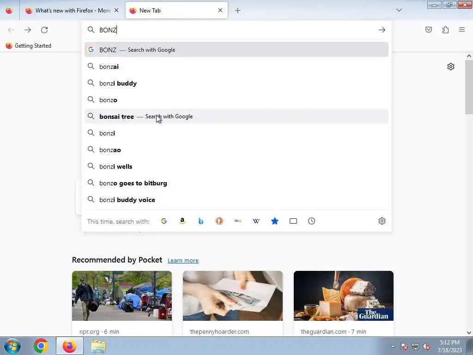The image size is (473, 355).
Task: Click the muted volume tray icon
Action: coord(426,347)
